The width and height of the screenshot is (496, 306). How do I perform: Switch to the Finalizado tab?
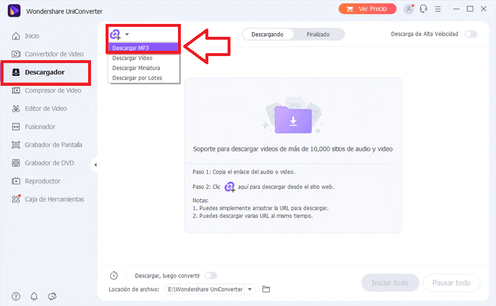click(x=318, y=34)
